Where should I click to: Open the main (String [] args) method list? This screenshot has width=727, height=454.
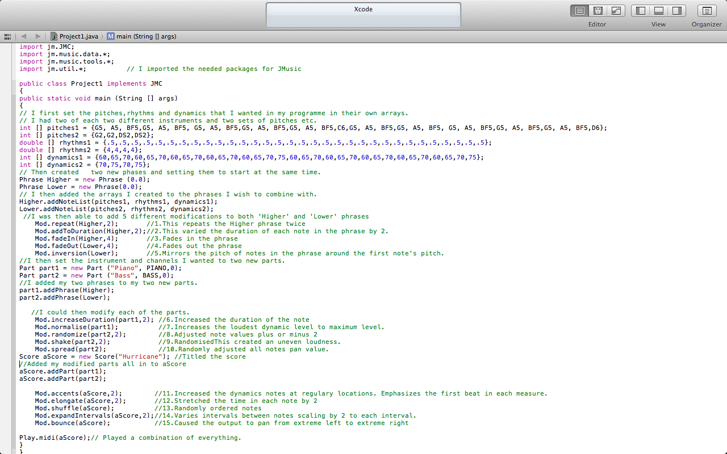pos(146,36)
